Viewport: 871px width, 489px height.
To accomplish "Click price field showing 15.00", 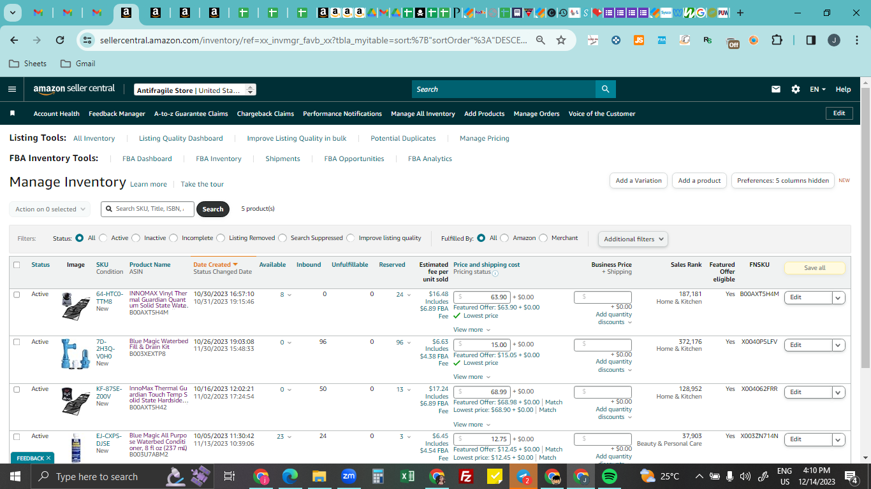I will (481, 344).
